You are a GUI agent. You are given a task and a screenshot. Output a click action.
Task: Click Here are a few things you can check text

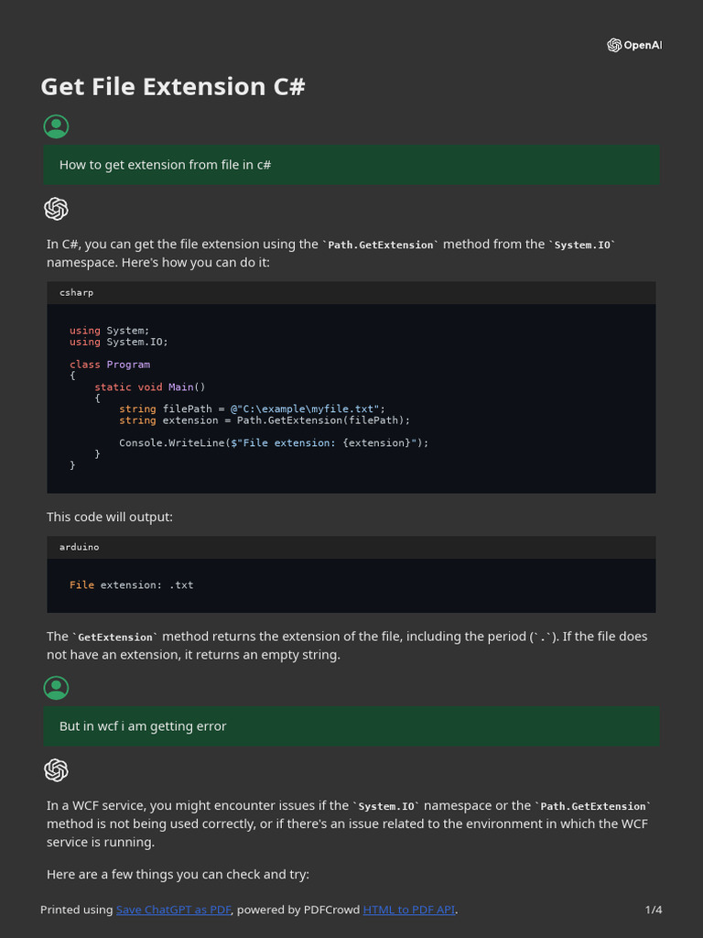[178, 874]
